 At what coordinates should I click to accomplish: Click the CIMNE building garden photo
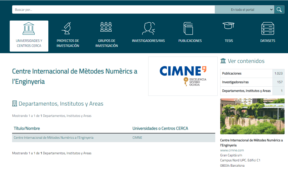(252, 116)
